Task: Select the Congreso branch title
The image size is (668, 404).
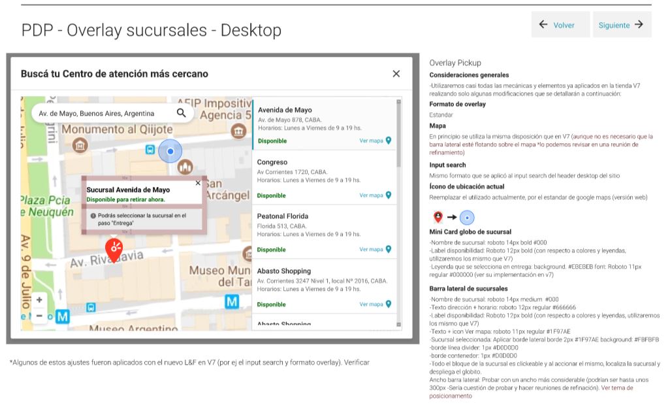Action: pyautogui.click(x=272, y=162)
